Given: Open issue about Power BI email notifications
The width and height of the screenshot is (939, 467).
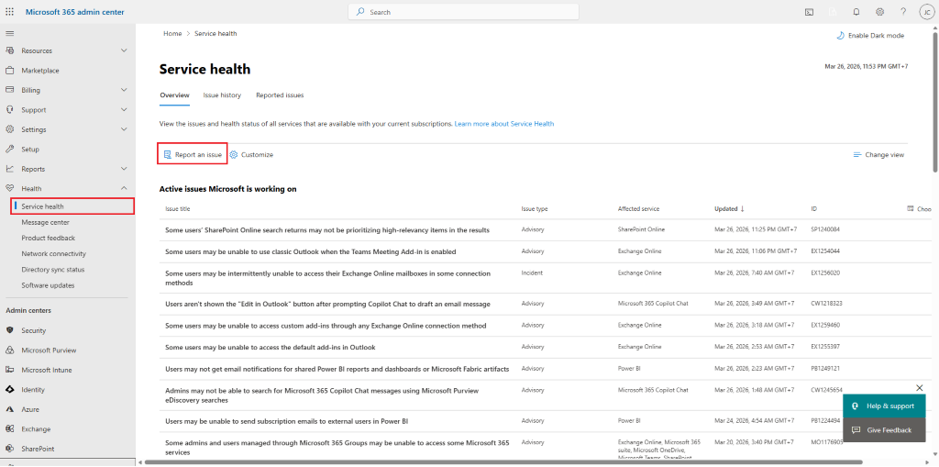Looking at the screenshot, I should click(337, 369).
